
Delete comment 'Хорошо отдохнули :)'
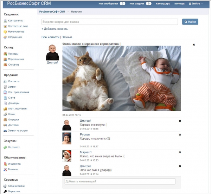(180, 121)
